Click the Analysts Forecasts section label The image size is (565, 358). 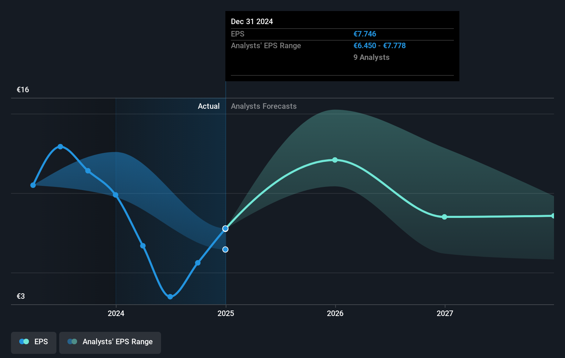(264, 106)
